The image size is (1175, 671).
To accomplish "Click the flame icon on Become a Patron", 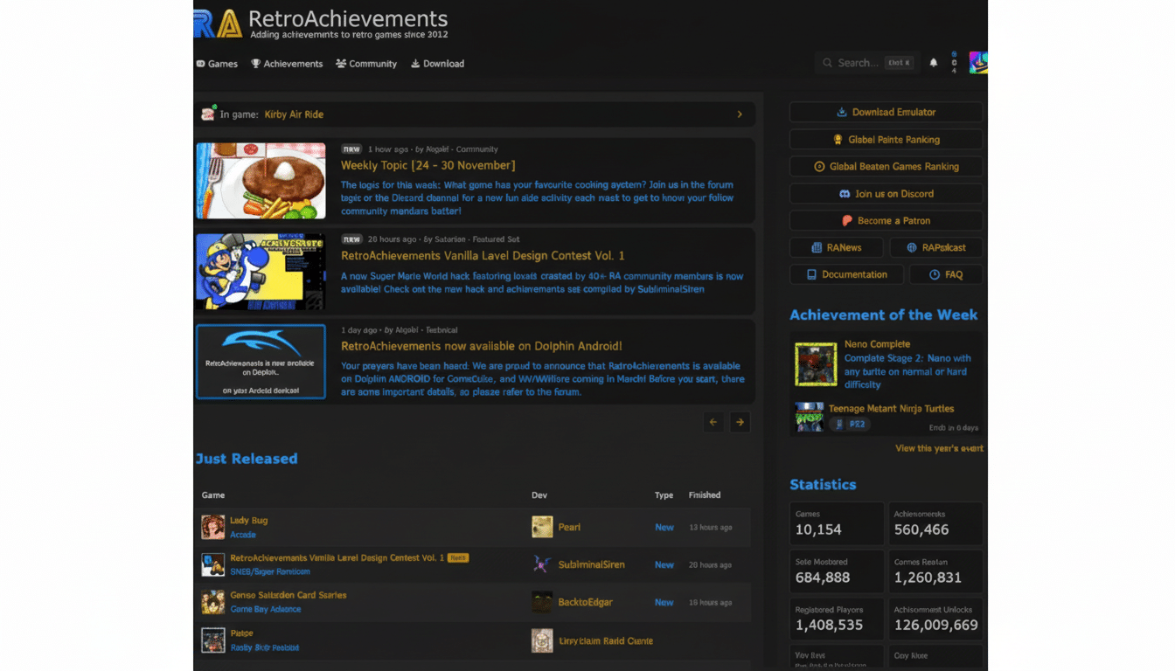I will (x=847, y=220).
